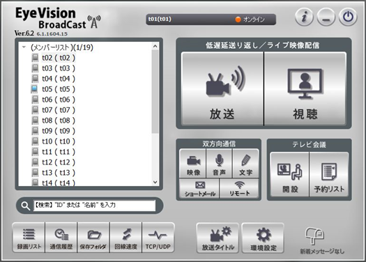
Task: Select member t08 ( t08 )
Action: 59,121
